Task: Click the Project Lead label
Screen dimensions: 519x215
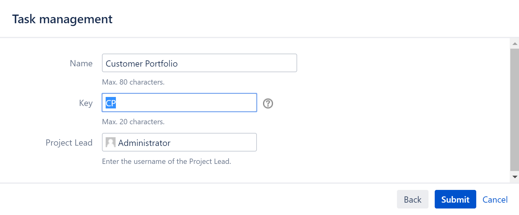Action: click(x=69, y=143)
